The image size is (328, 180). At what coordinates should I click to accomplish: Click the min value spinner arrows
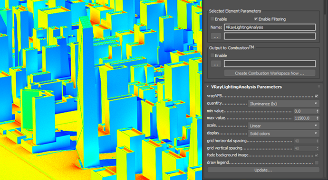click(x=318, y=111)
